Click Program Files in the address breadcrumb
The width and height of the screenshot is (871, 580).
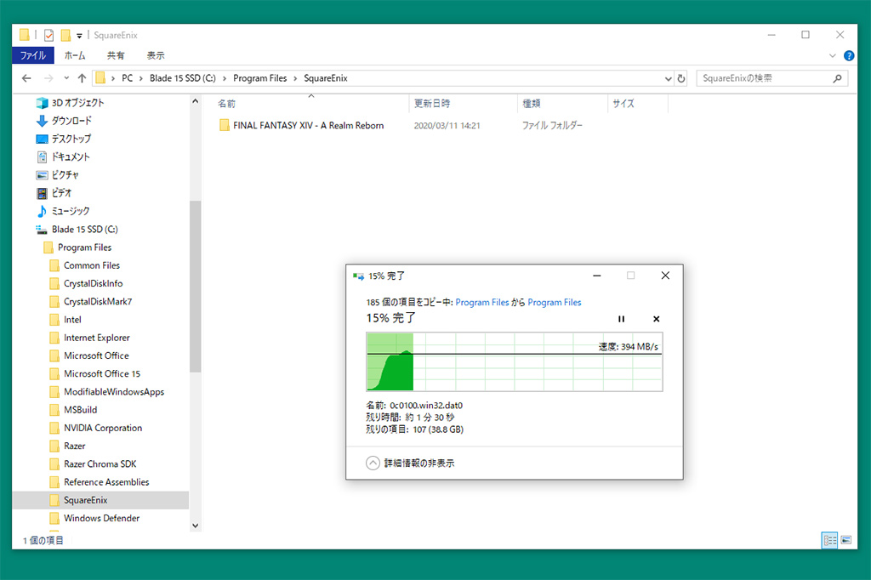click(260, 78)
